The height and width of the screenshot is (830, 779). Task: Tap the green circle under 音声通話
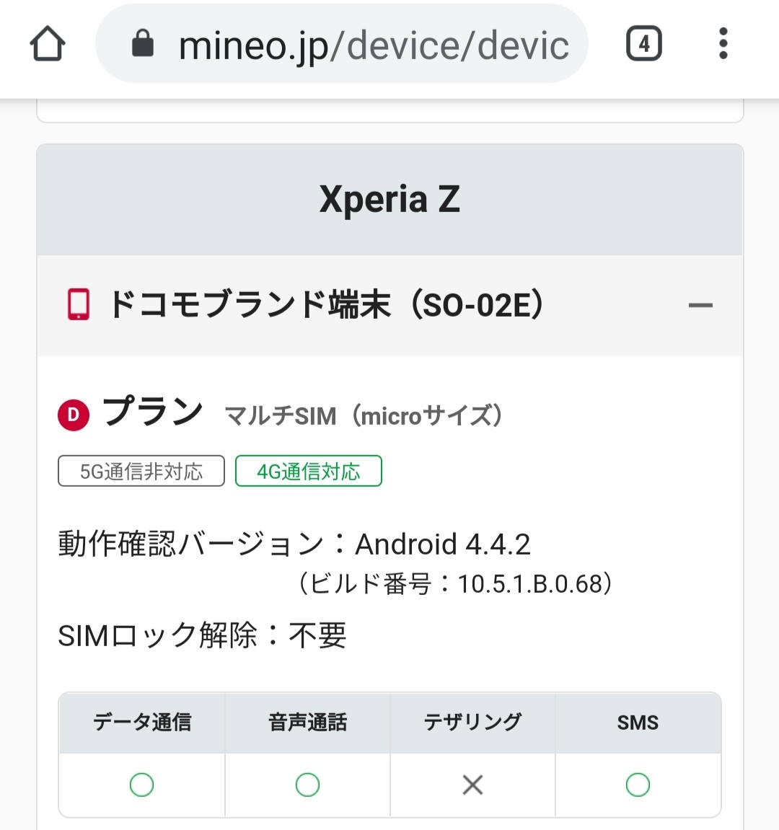(x=307, y=785)
